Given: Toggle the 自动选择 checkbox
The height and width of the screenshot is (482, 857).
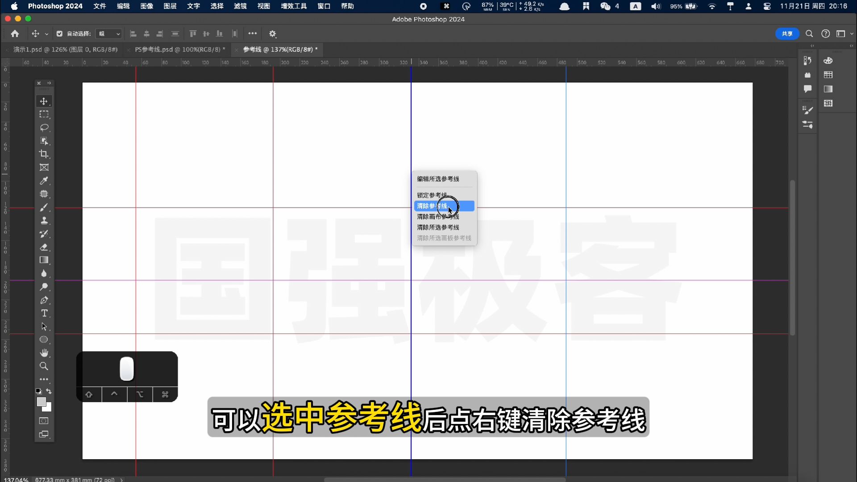Looking at the screenshot, I should 59,33.
